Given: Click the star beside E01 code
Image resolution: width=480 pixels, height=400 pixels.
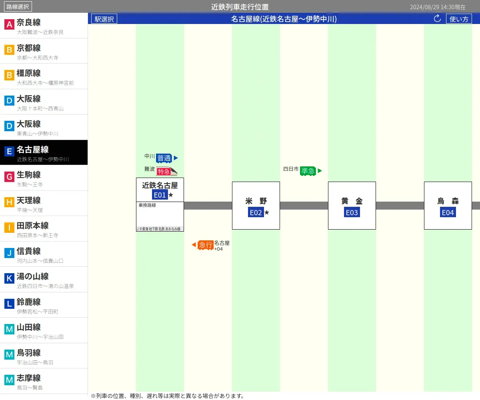Looking at the screenshot, I should (171, 195).
